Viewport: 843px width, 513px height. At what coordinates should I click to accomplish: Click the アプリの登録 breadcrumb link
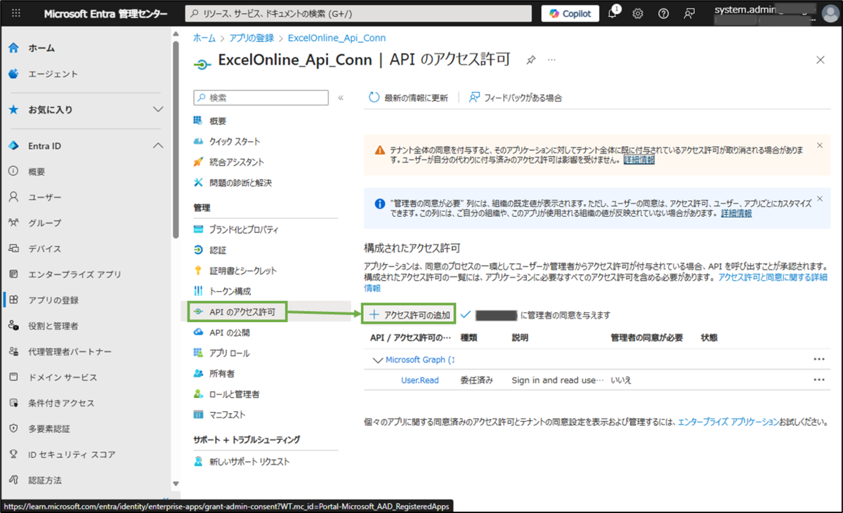click(x=251, y=38)
